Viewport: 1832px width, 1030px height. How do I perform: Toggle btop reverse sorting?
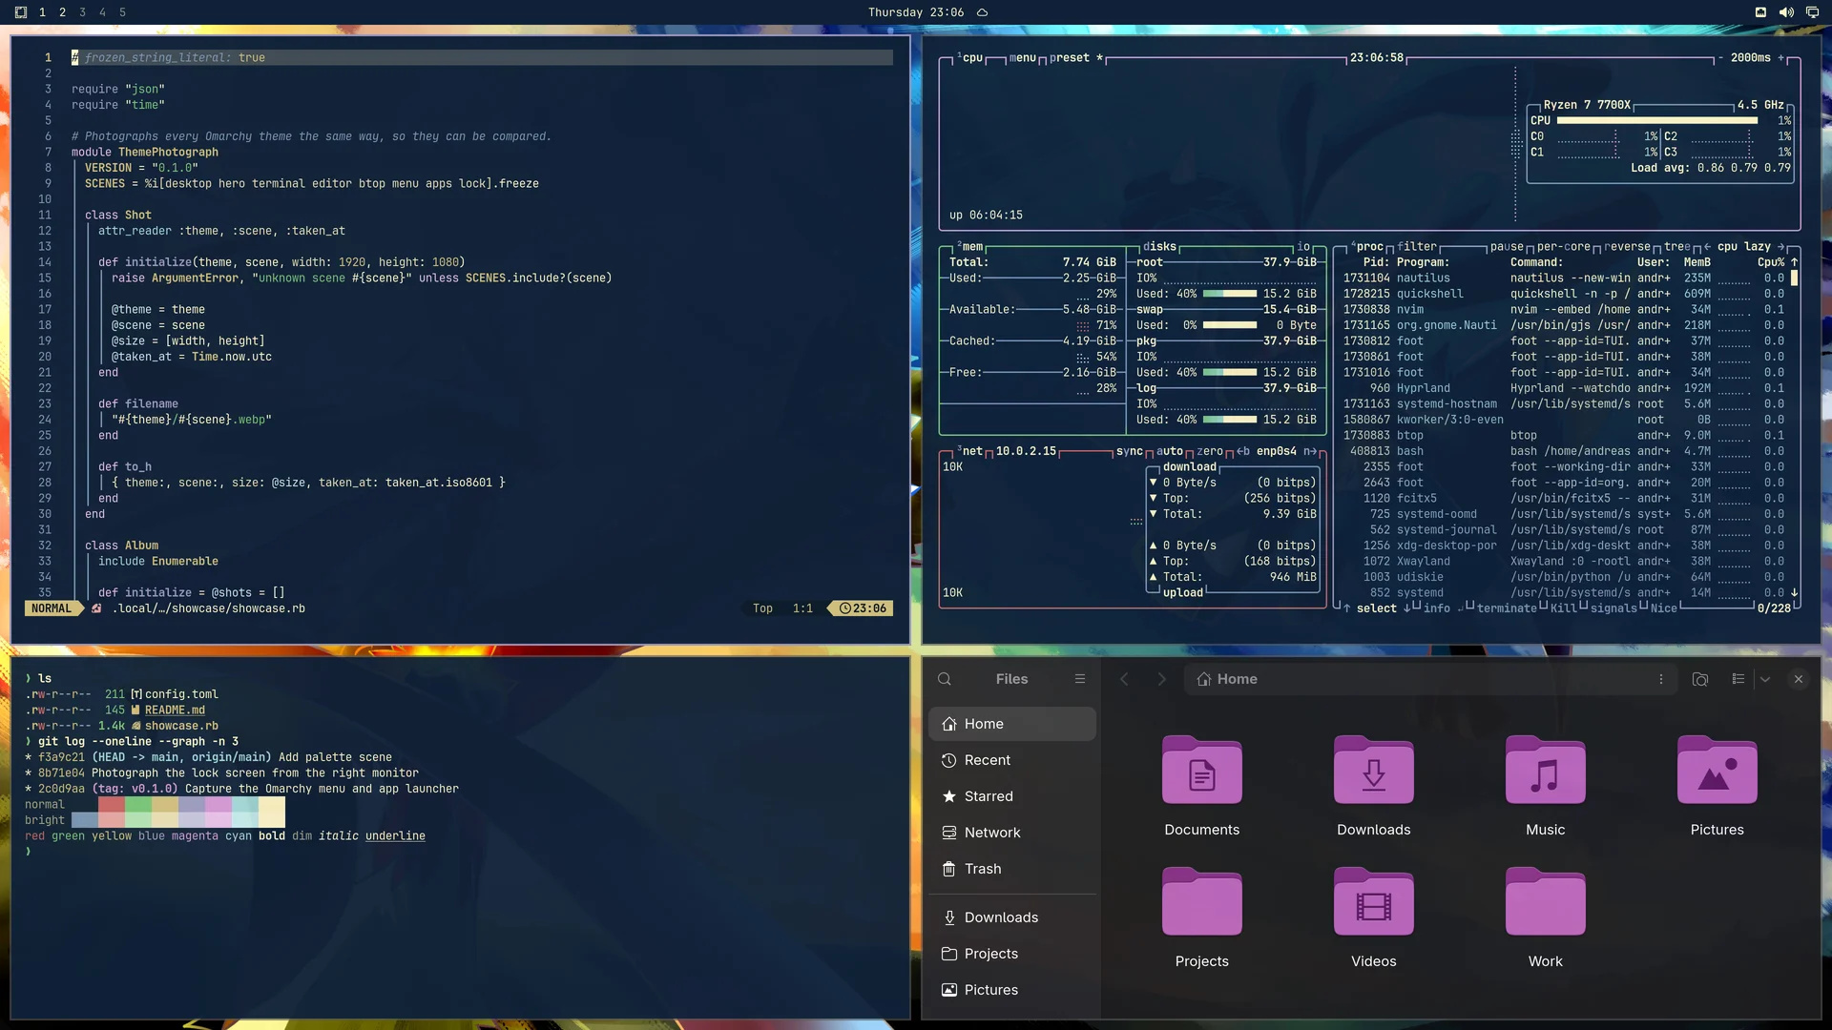pyautogui.click(x=1627, y=246)
